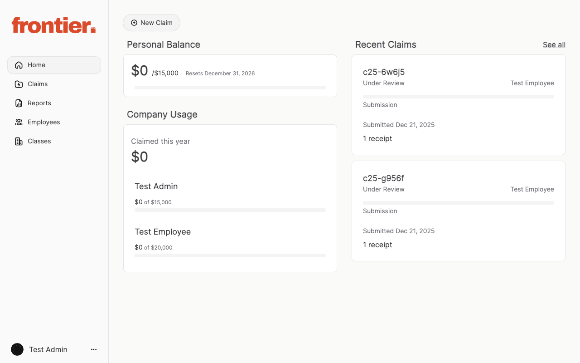Click the frontier logo

(53, 25)
